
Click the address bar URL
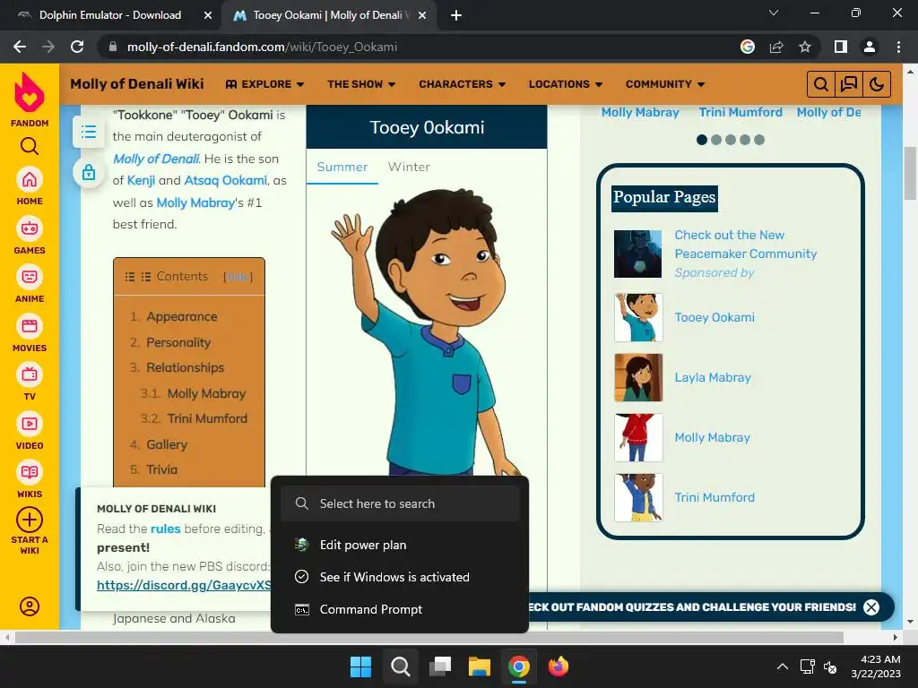[262, 47]
